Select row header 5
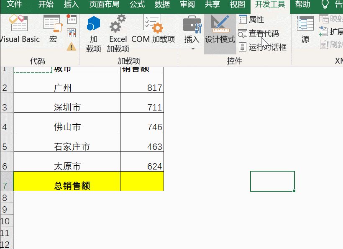Image resolution: width=343 pixels, height=249 pixels. (x=7, y=142)
